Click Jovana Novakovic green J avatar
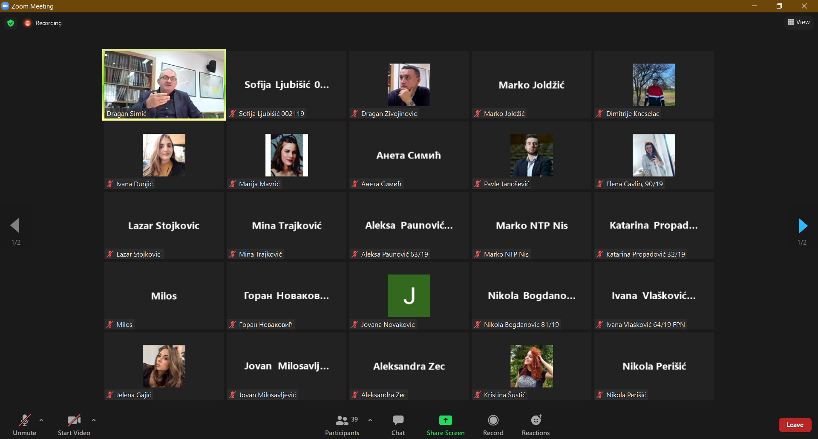Viewport: 818px width, 439px height. coord(409,296)
